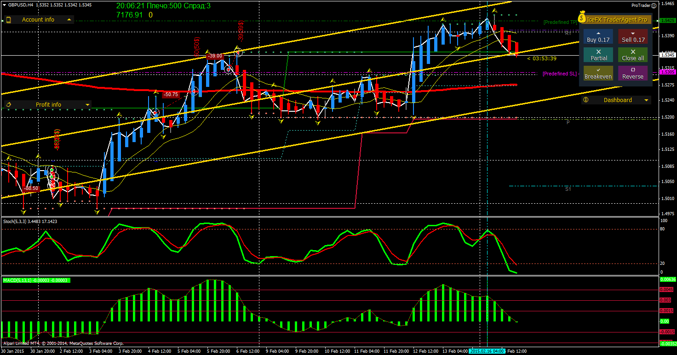The height and width of the screenshot is (355, 677).
Task: Click the 30 Jan 2015 date on time axis
Action: pos(12,351)
